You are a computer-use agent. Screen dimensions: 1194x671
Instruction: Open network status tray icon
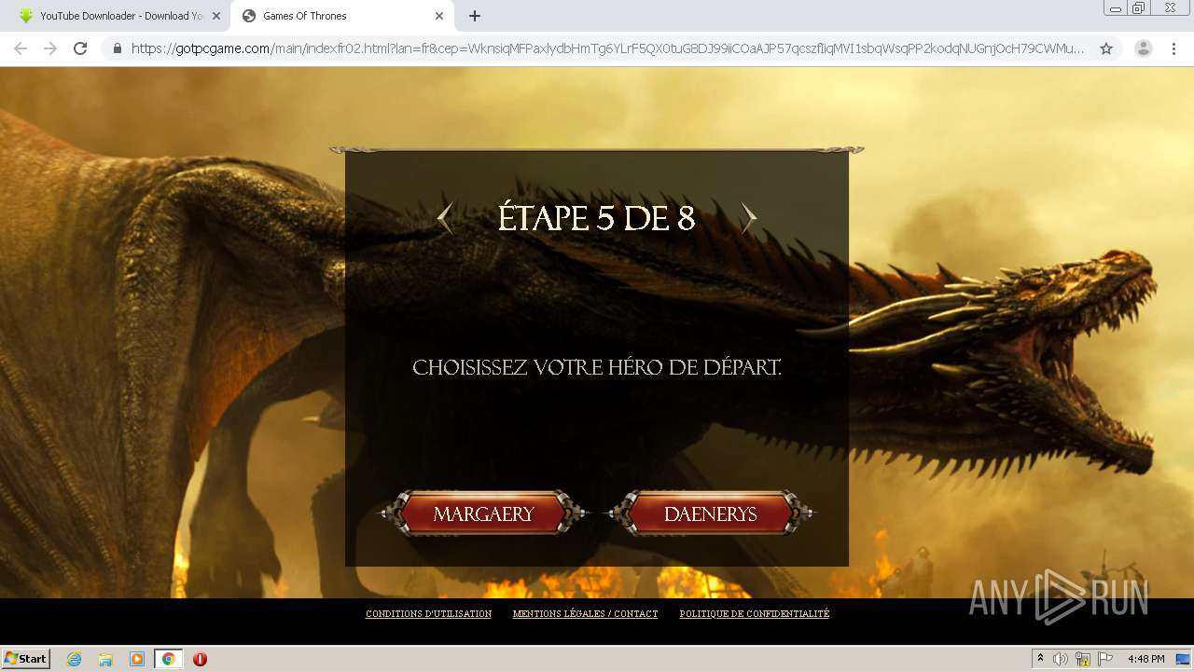[1083, 659]
